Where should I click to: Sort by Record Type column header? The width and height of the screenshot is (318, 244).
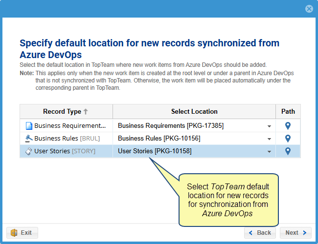[x=62, y=112]
